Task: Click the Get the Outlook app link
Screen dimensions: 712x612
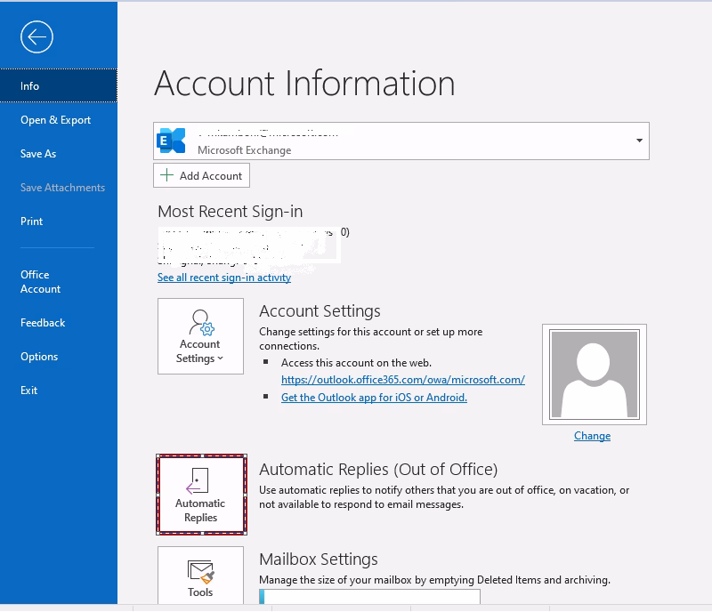Action: click(x=372, y=398)
